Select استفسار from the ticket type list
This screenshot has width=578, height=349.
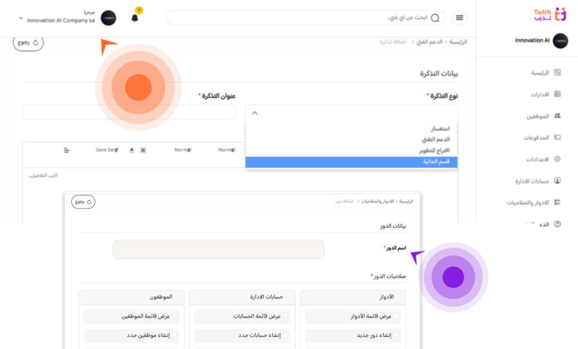[x=440, y=129]
